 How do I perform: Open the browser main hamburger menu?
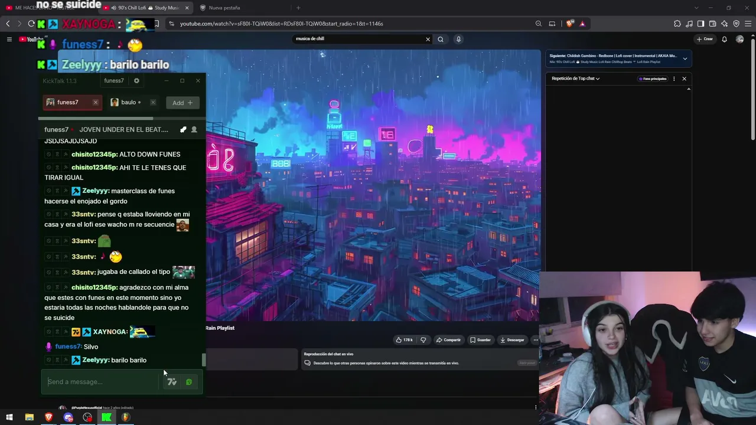(x=748, y=24)
